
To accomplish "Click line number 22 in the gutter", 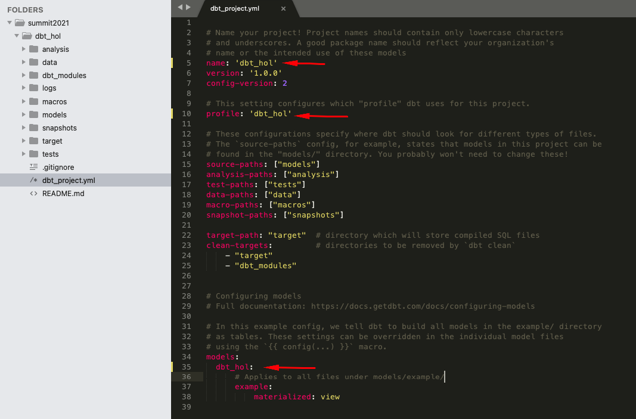I will (x=186, y=235).
